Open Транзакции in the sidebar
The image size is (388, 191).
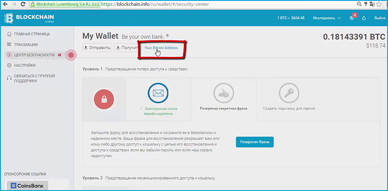point(26,44)
